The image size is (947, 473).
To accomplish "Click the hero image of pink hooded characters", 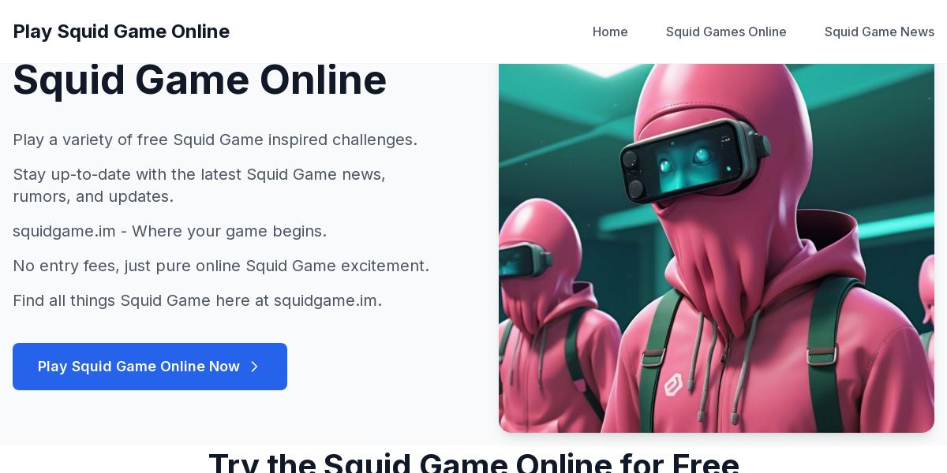I will coord(717,248).
